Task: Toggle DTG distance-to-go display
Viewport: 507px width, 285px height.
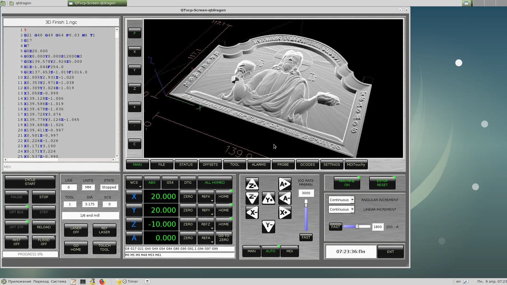Action: [188, 183]
